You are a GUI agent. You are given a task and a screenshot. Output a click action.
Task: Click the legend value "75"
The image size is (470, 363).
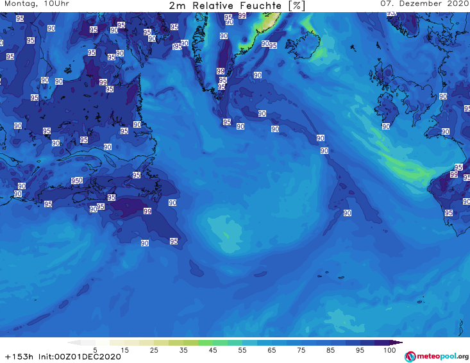pos(301,350)
